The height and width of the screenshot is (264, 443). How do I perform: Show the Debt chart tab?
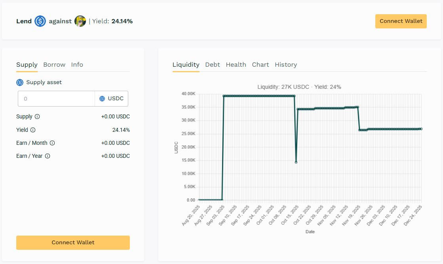click(x=213, y=65)
